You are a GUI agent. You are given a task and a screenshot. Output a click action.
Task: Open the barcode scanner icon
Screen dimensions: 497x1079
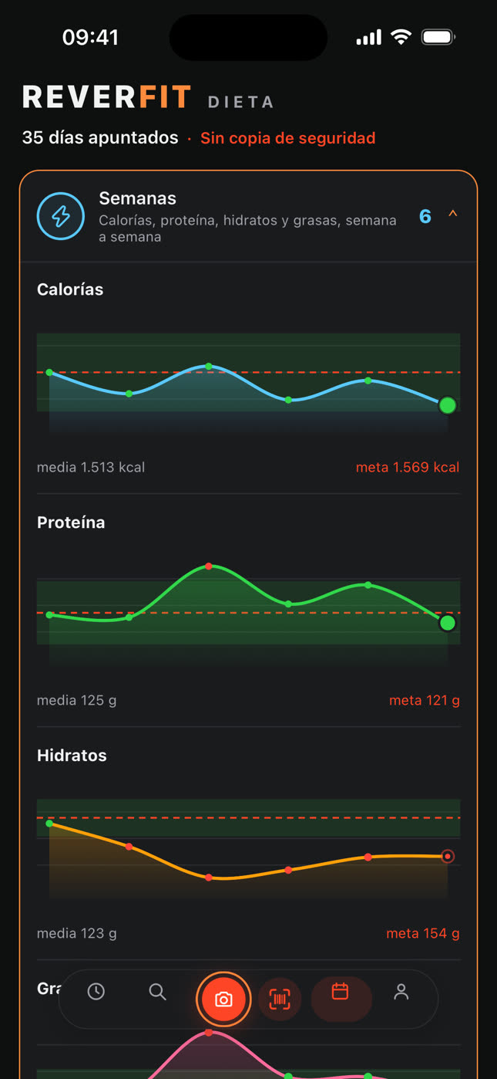click(x=280, y=1000)
